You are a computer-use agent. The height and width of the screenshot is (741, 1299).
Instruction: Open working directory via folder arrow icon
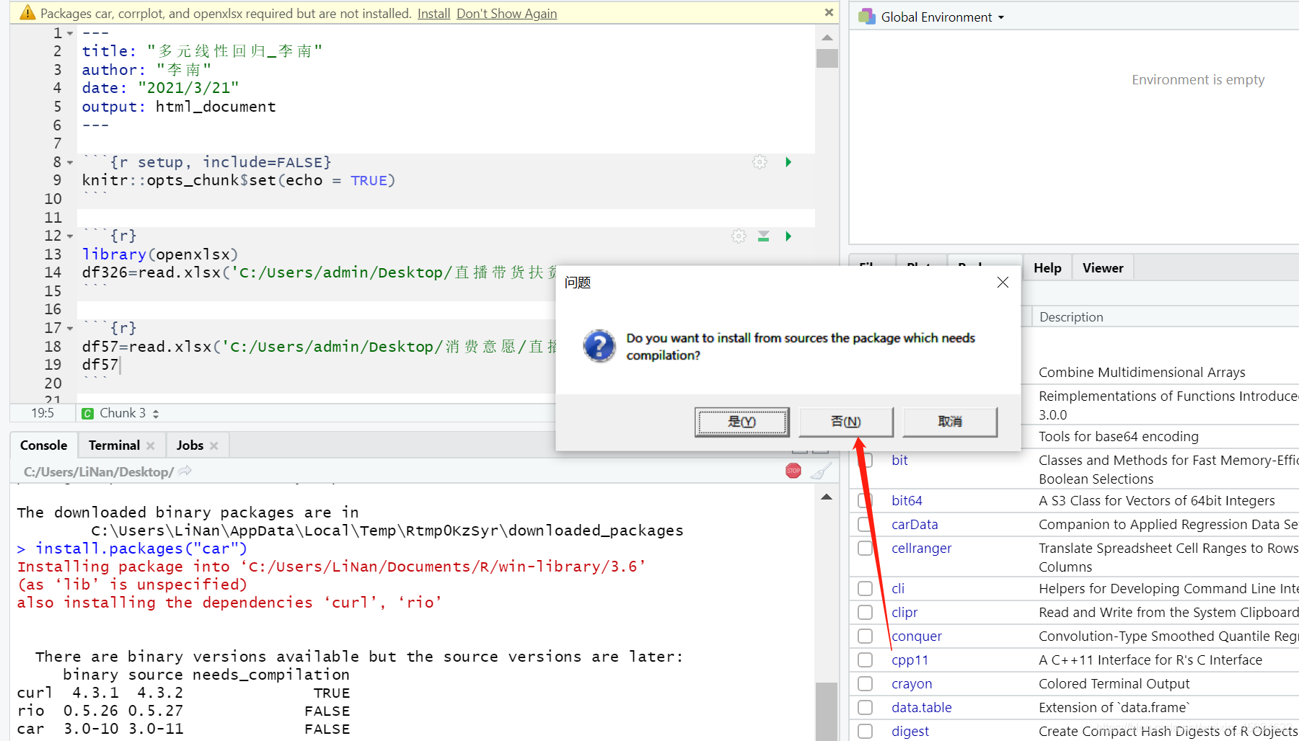click(185, 471)
